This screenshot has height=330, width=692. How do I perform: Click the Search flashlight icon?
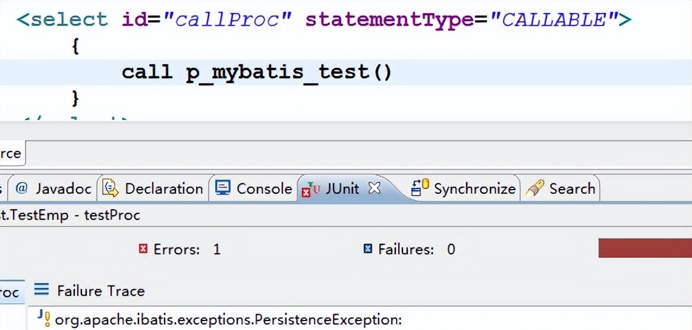click(535, 188)
